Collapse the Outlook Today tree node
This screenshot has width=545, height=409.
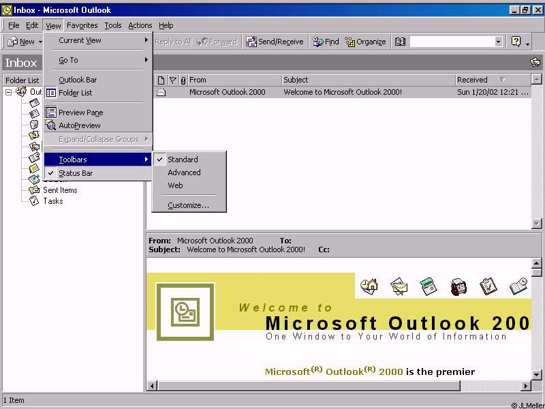[x=8, y=92]
